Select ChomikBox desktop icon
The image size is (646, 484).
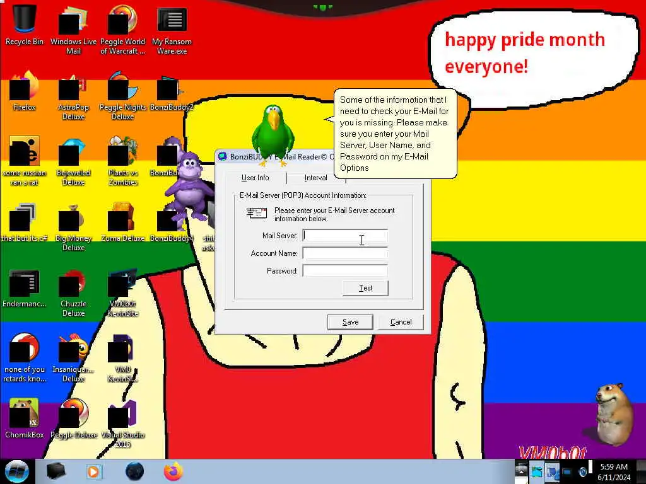[x=25, y=419]
